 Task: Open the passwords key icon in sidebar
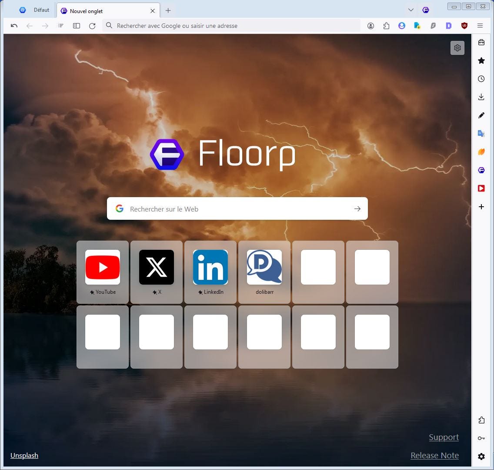[481, 439]
